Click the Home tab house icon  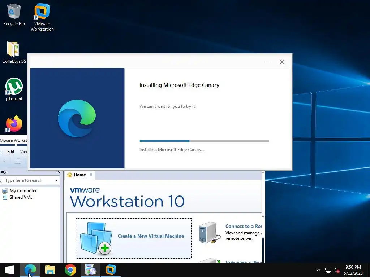pos(70,175)
